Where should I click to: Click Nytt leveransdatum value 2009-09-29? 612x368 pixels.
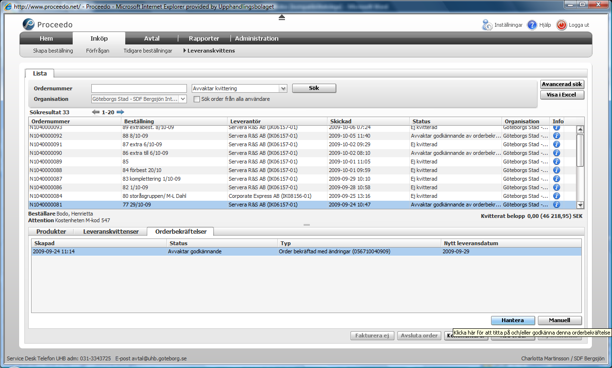coord(456,251)
